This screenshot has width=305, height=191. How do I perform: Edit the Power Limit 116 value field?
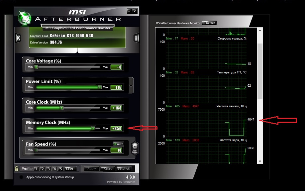tap(116, 87)
